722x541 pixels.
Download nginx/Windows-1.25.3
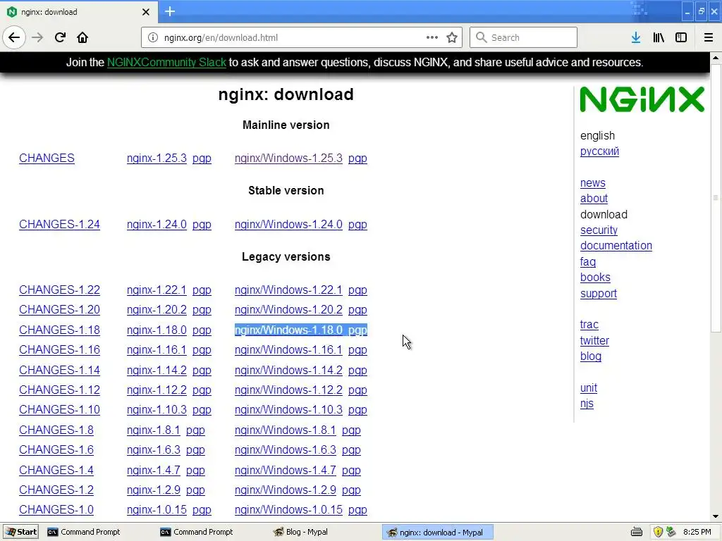(x=288, y=158)
